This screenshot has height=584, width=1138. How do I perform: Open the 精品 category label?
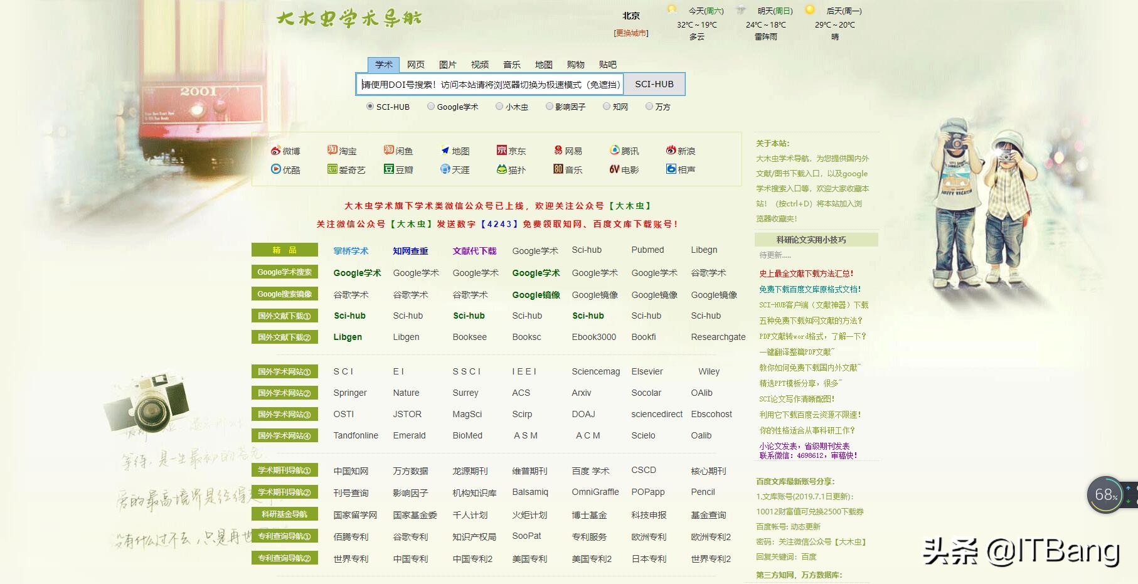coord(285,250)
